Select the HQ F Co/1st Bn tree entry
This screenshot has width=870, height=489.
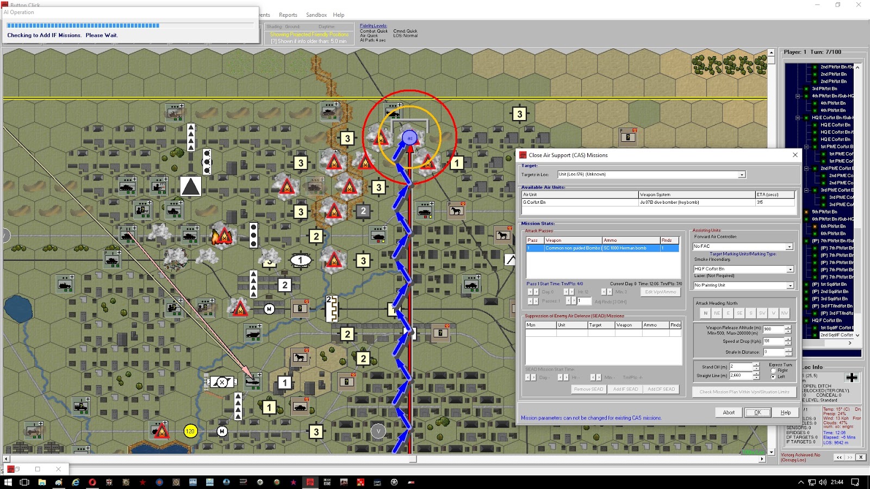827,321
